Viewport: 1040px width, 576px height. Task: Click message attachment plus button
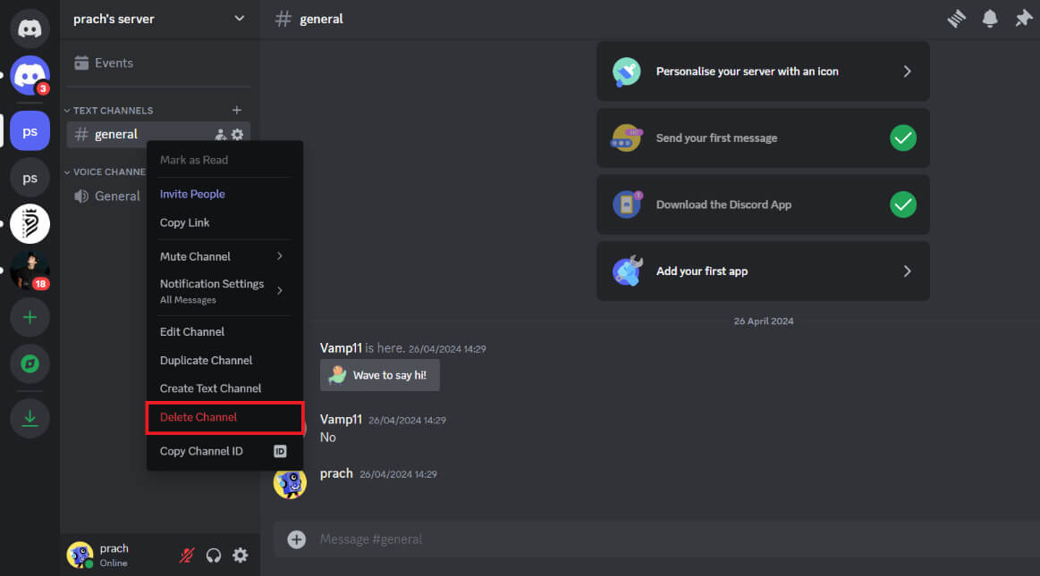[297, 539]
